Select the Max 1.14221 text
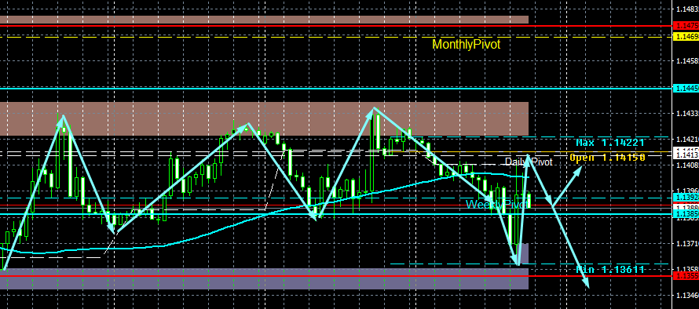Viewport: 699px width, 309px height. [610, 143]
